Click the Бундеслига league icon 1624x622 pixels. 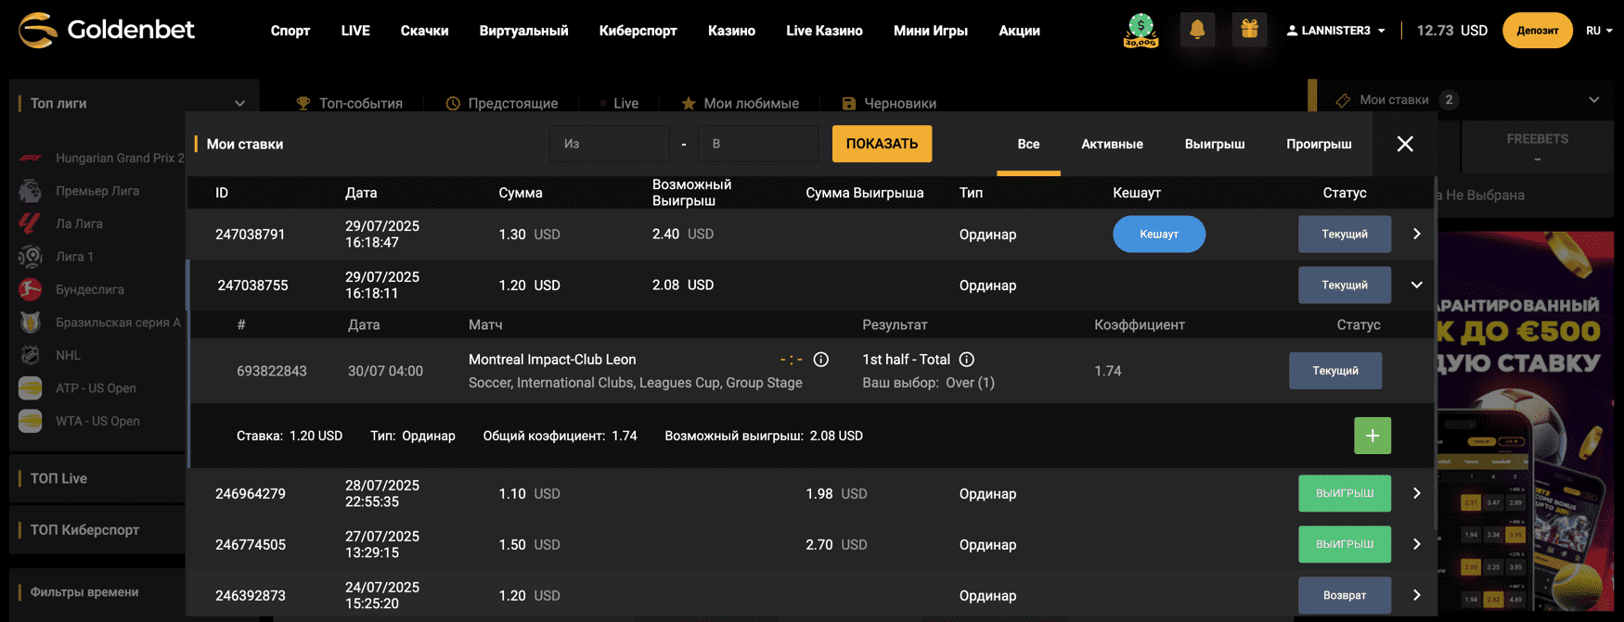pos(31,289)
